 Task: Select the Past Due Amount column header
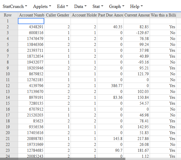pyautogui.click(x=110, y=15)
